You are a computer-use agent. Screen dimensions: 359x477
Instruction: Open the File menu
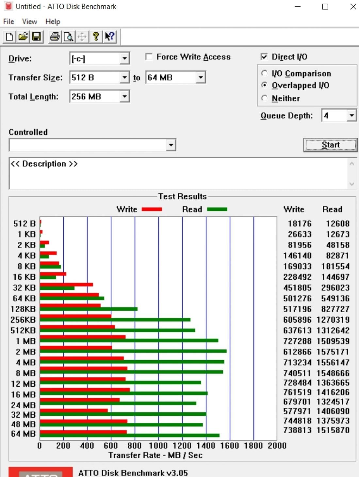coord(9,22)
